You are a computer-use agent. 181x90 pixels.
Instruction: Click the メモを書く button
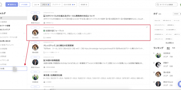tap(25, 4)
